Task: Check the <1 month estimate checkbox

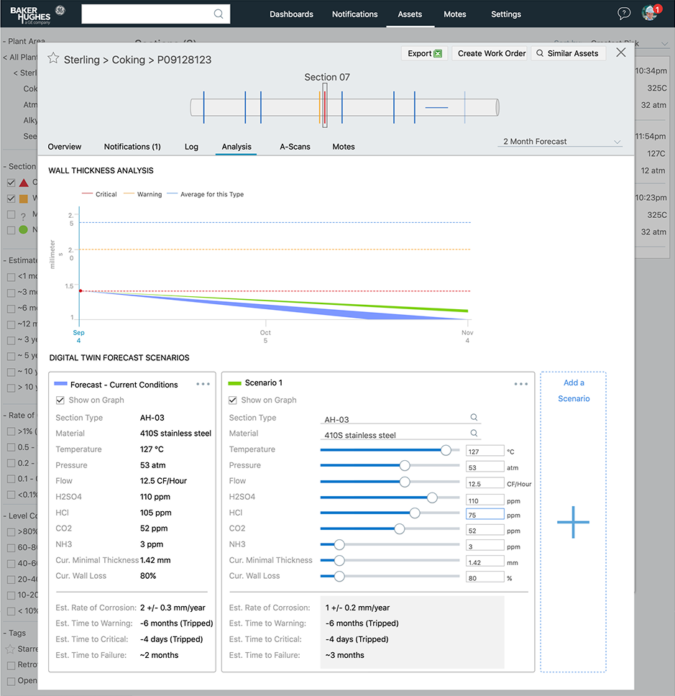Action: pyautogui.click(x=11, y=277)
